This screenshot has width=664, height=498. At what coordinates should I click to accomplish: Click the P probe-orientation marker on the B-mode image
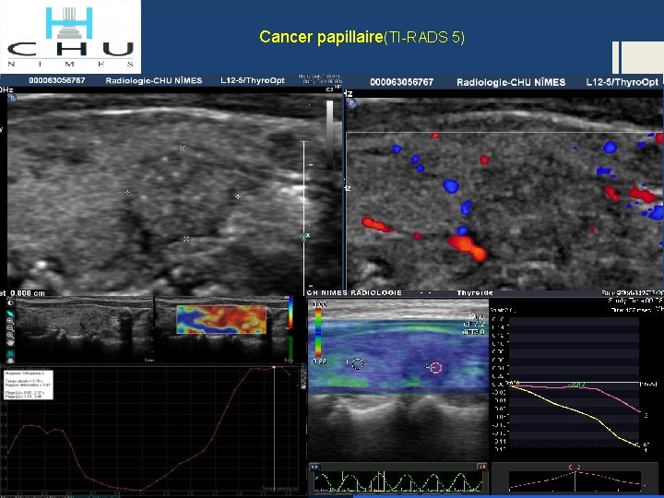[x=12, y=98]
